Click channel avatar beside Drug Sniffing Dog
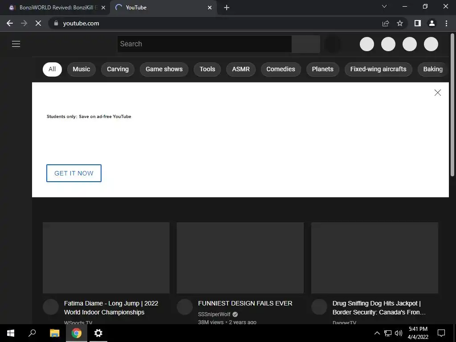Image resolution: width=456 pixels, height=342 pixels. pyautogui.click(x=319, y=307)
